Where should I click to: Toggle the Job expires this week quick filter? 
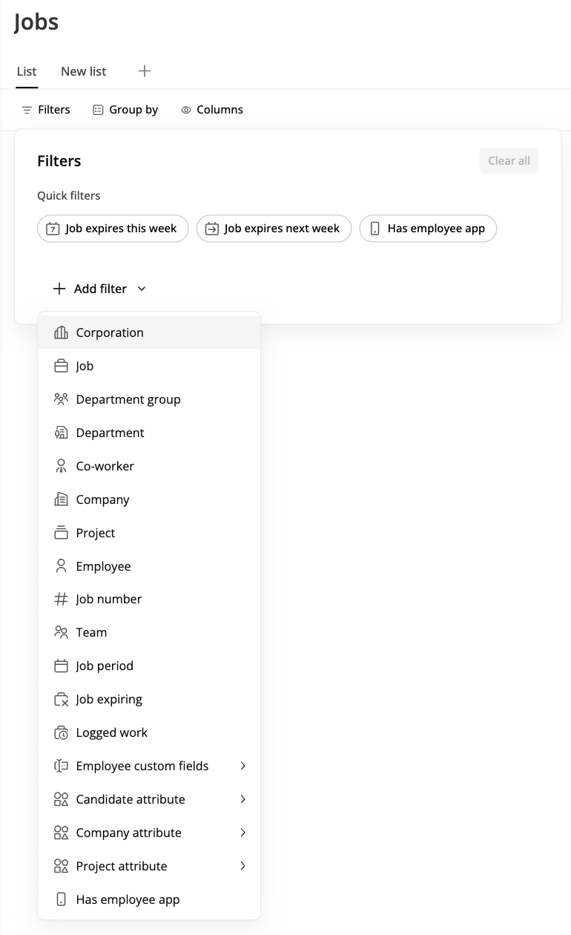[113, 229]
